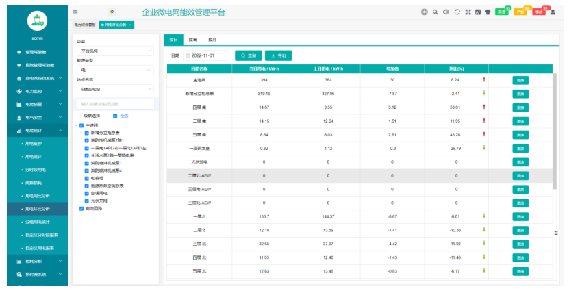Switch to the 电力综合看板 page tab
The height and width of the screenshot is (291, 569).
pos(84,25)
